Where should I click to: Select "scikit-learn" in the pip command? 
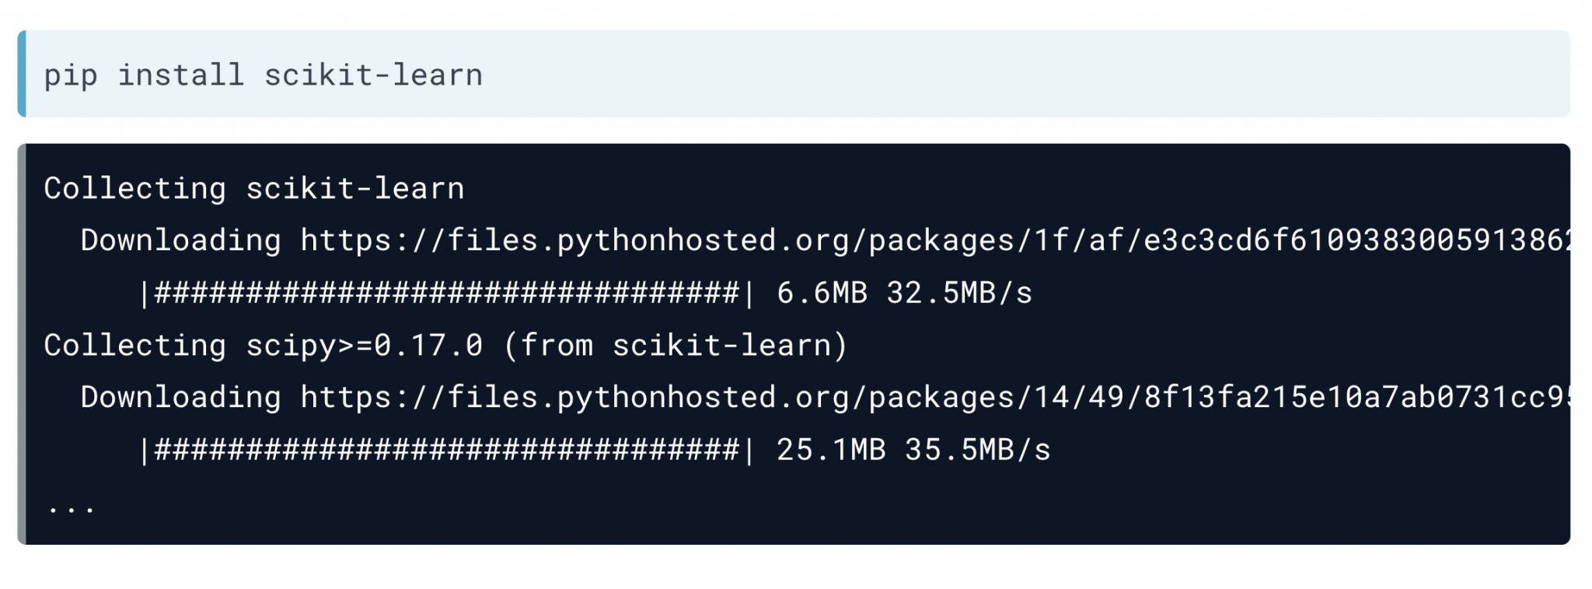tap(374, 75)
